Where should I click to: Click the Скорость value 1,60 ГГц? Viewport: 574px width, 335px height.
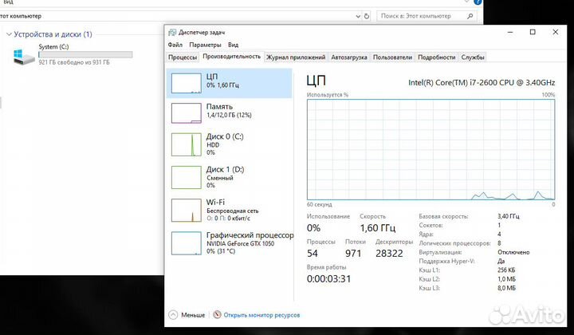pyautogui.click(x=377, y=228)
